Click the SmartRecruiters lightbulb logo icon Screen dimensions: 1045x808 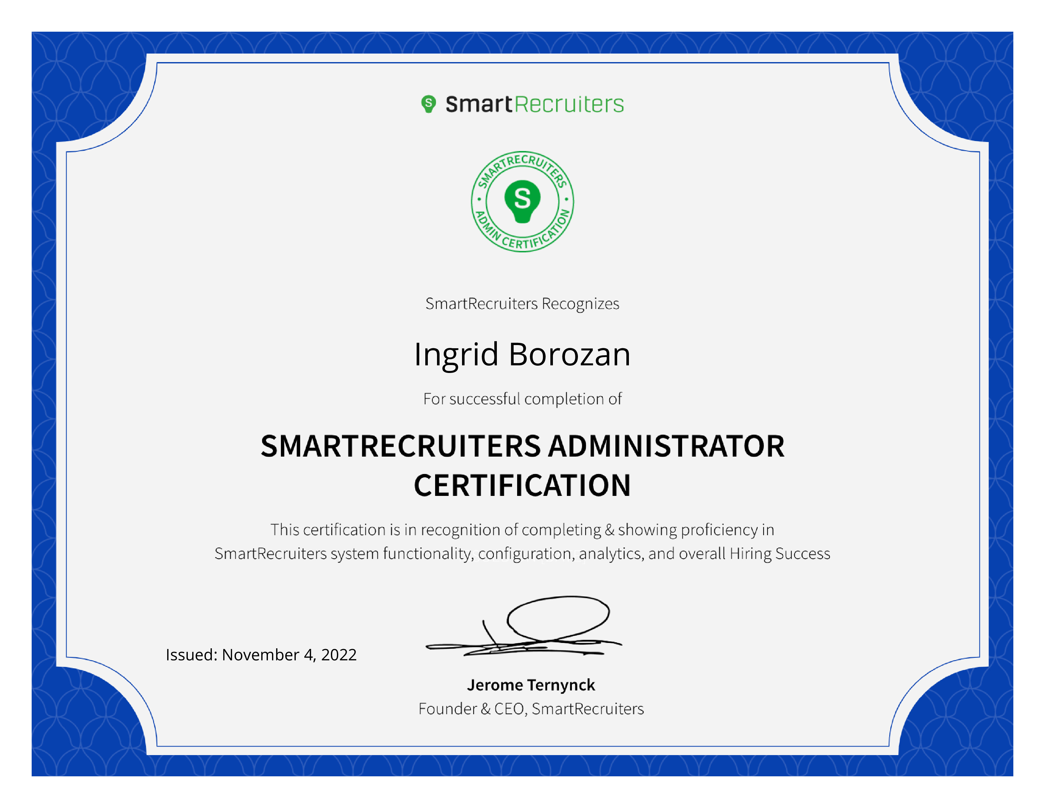pyautogui.click(x=428, y=104)
